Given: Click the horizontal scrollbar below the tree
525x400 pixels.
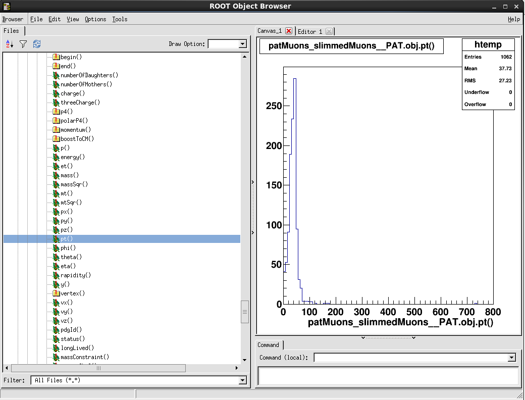Looking at the screenshot, I should pyautogui.click(x=98, y=368).
